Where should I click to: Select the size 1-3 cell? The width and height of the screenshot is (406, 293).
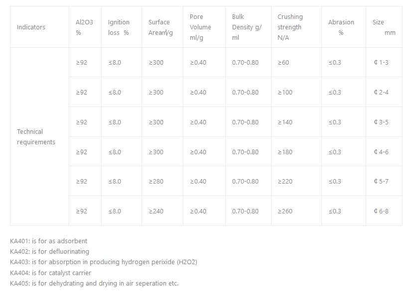pyautogui.click(x=381, y=63)
